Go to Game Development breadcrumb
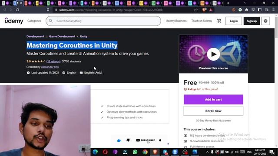Screen dimensions: 278x156 coord(62,36)
